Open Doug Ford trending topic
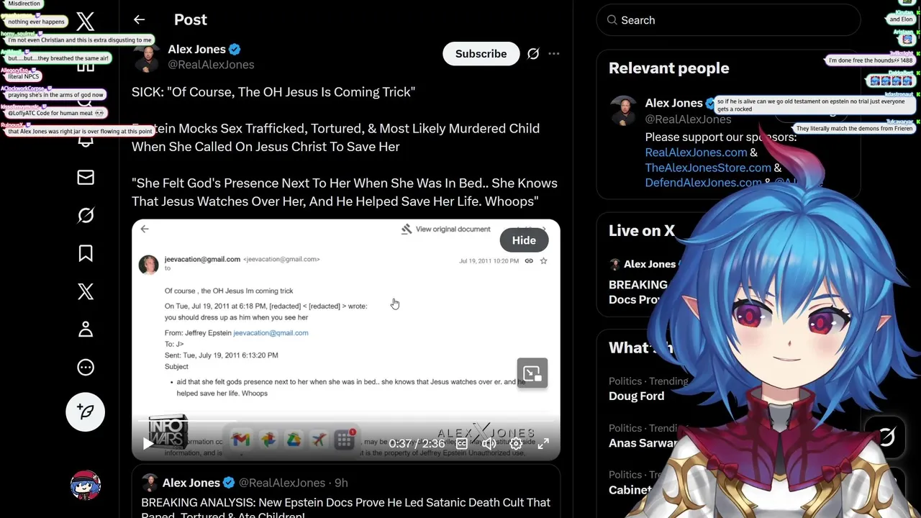 pos(636,396)
